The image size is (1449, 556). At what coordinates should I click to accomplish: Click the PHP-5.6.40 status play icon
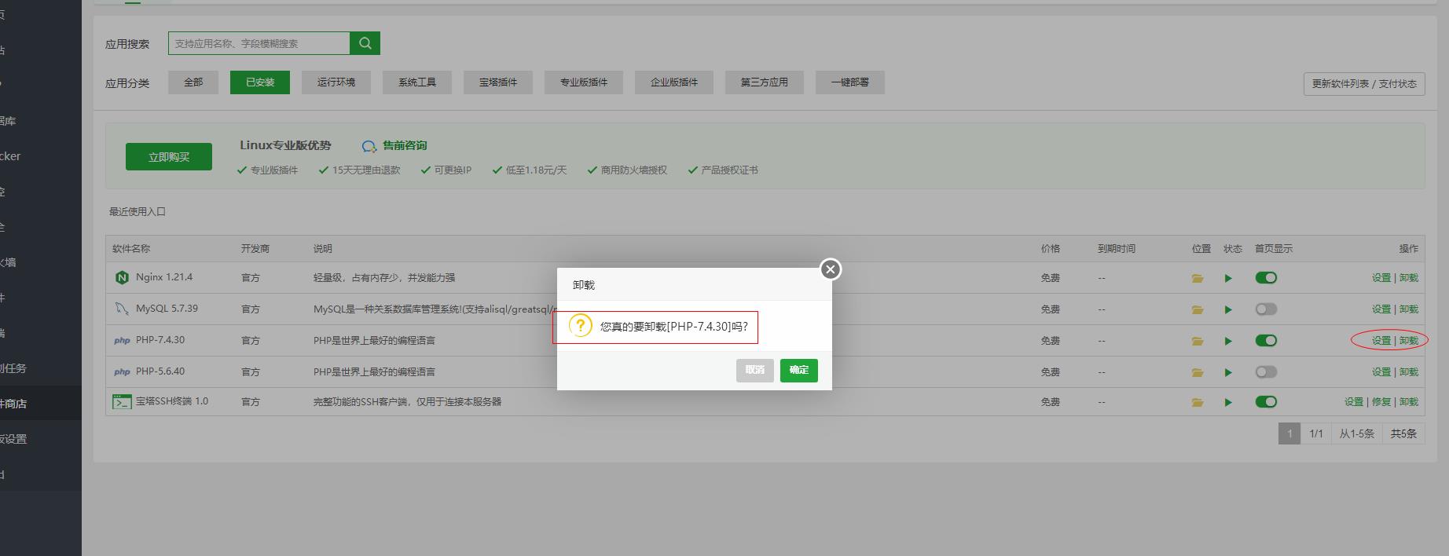[x=1228, y=372]
